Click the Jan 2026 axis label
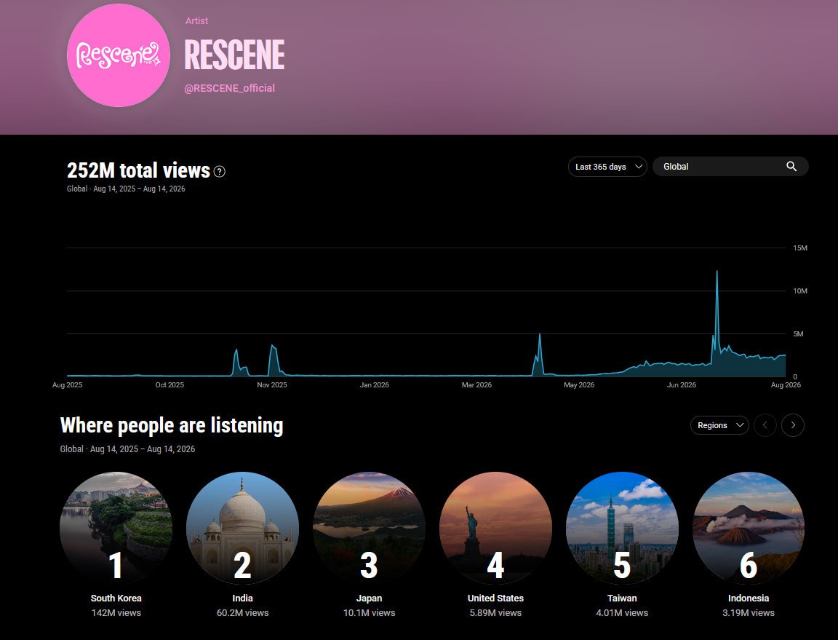The height and width of the screenshot is (640, 838). (x=374, y=384)
